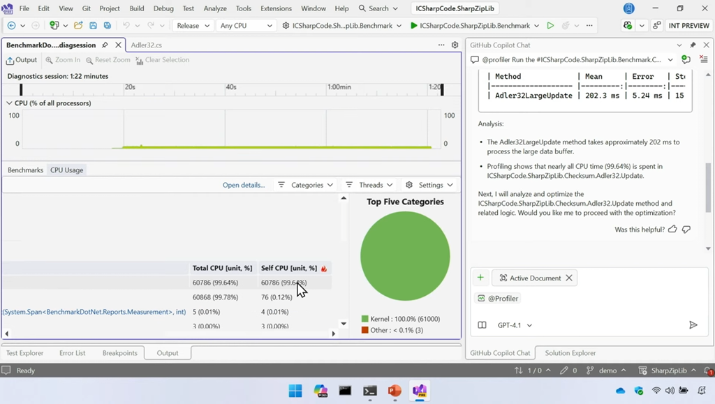Click the thumbs down feedback icon
Viewport: 715px width, 404px height.
pyautogui.click(x=686, y=229)
